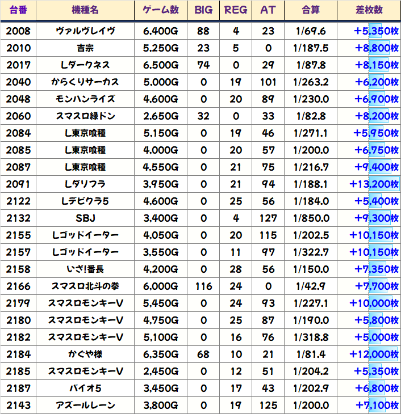Select スマスロモンキーV in row 2180
Viewport: 401px width, 414px height.
click(x=85, y=320)
